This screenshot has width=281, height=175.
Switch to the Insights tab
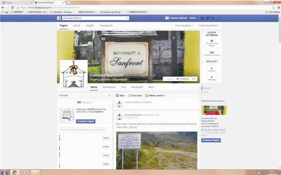coord(90,26)
